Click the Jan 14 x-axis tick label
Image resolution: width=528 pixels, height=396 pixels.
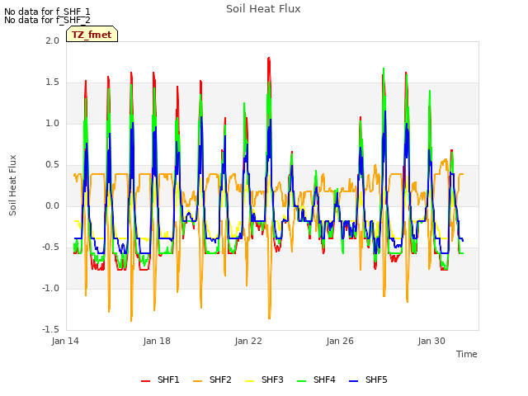65,341
